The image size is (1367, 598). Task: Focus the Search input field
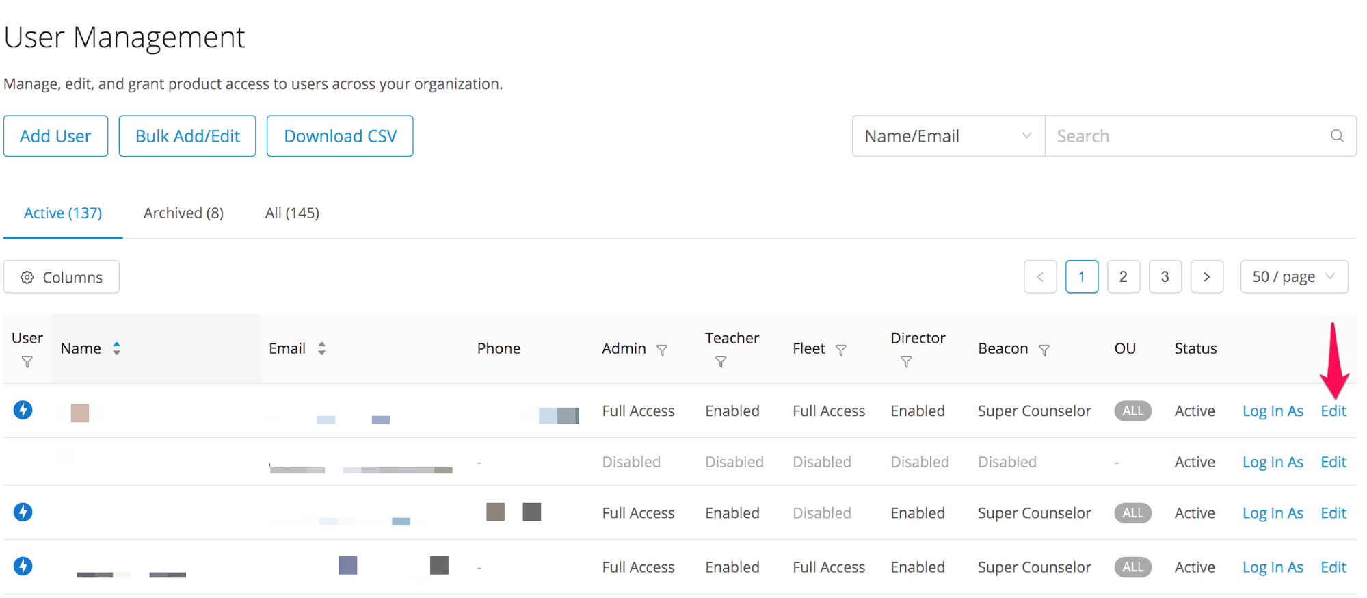(1189, 136)
